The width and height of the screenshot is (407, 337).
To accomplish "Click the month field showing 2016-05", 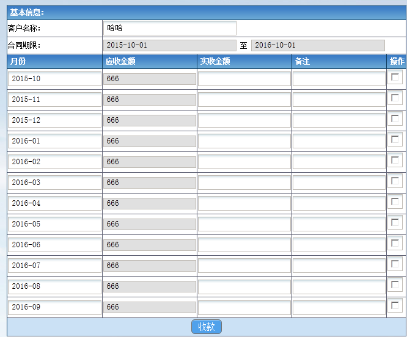I will pyautogui.click(x=54, y=224).
